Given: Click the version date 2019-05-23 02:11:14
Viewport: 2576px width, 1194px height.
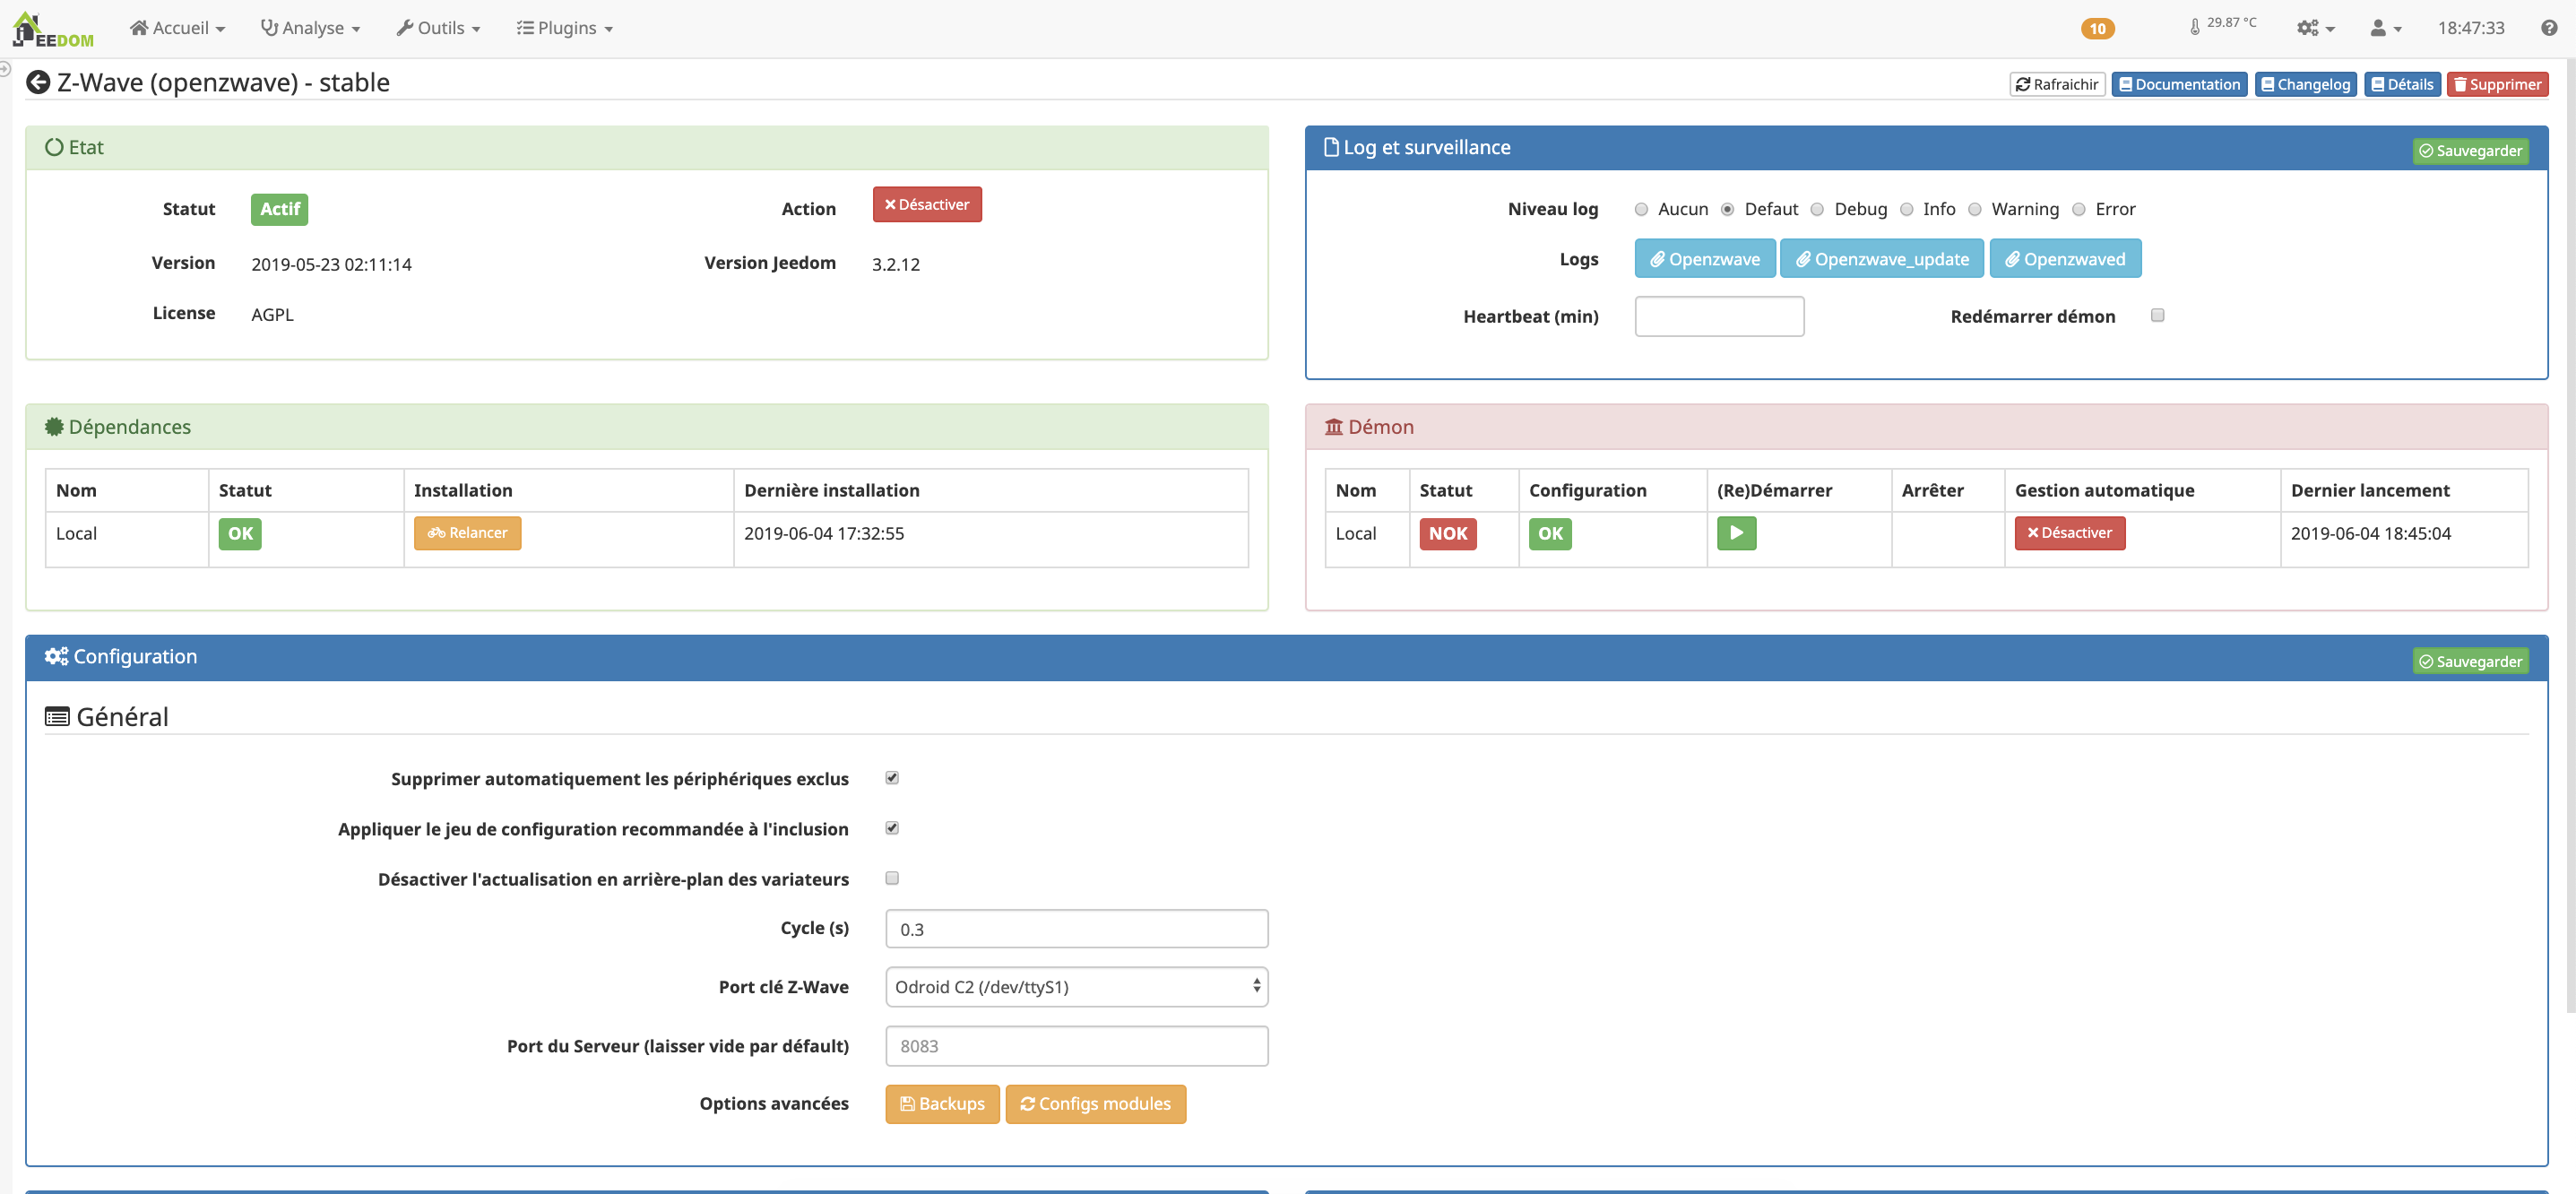Looking at the screenshot, I should (331, 264).
